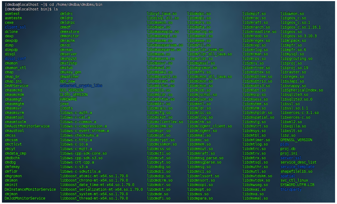Click the "libpgrouting.so" library
The image size is (337, 204).
click(x=296, y=59)
